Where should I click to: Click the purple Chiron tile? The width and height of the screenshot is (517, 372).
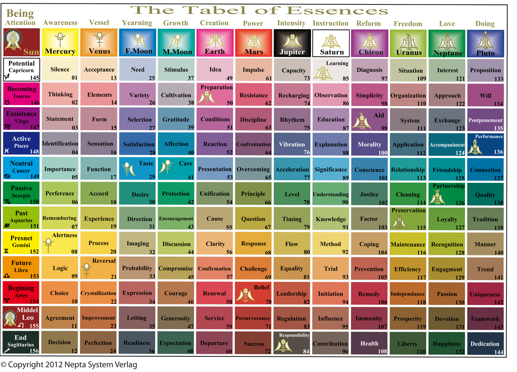[x=370, y=43]
